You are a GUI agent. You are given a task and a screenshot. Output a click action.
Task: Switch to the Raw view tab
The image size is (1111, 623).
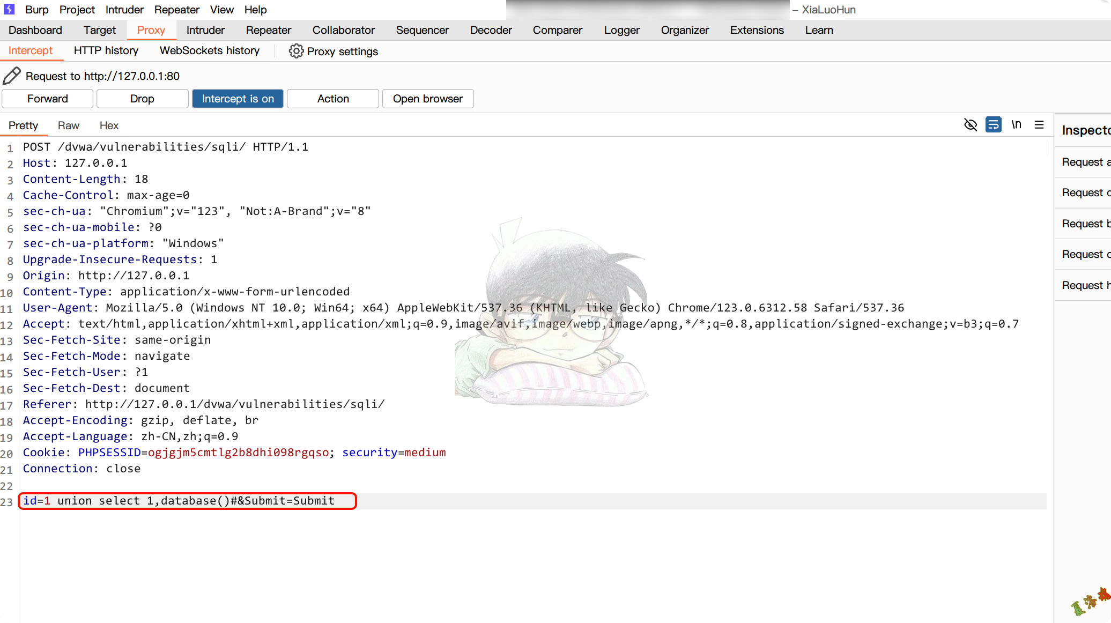click(x=69, y=125)
